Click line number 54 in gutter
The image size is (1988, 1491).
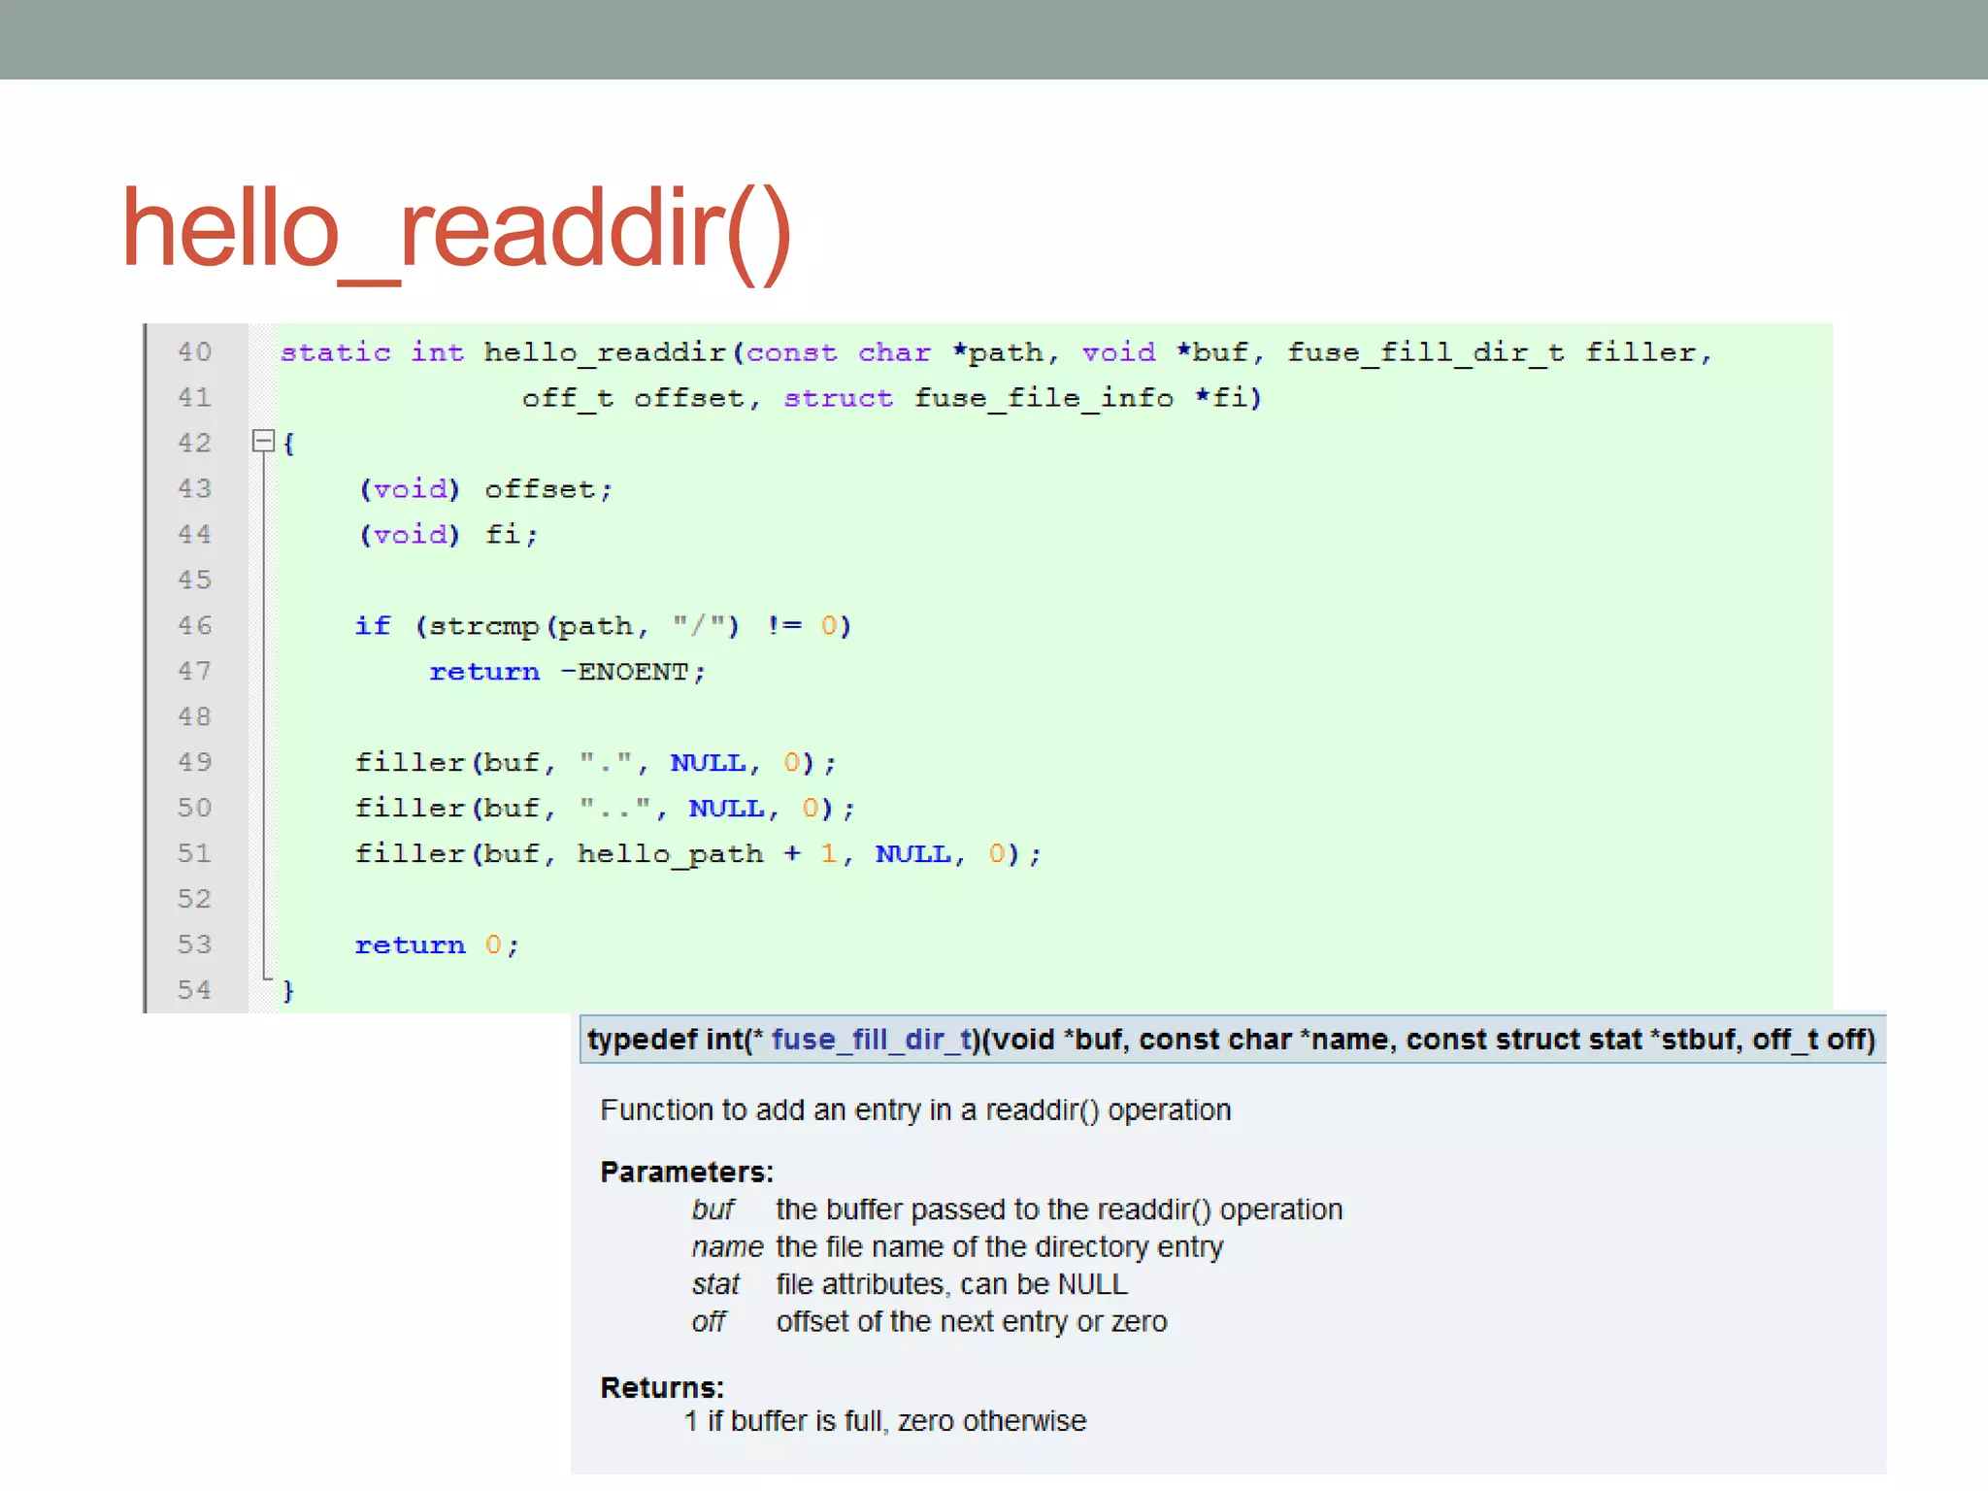pos(194,990)
